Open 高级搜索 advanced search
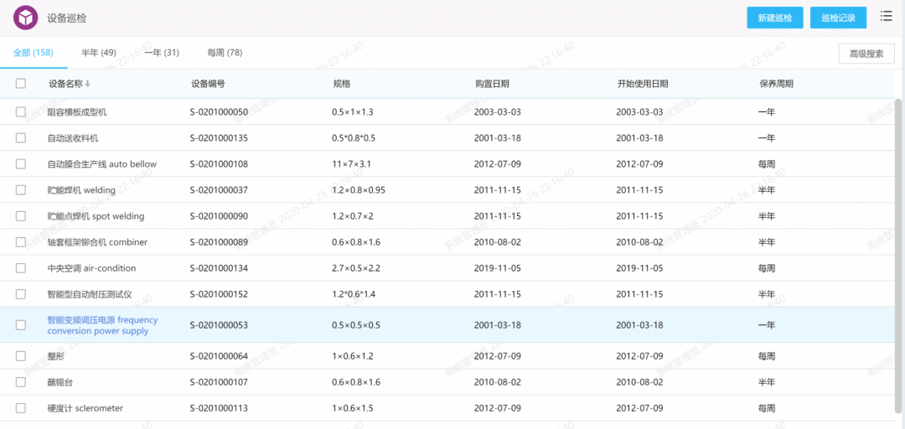 coord(866,54)
